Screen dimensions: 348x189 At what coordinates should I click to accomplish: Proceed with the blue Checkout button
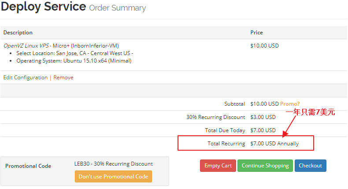[x=310, y=166]
